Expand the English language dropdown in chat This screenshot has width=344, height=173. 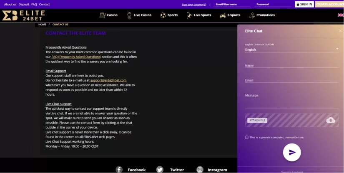click(292, 49)
